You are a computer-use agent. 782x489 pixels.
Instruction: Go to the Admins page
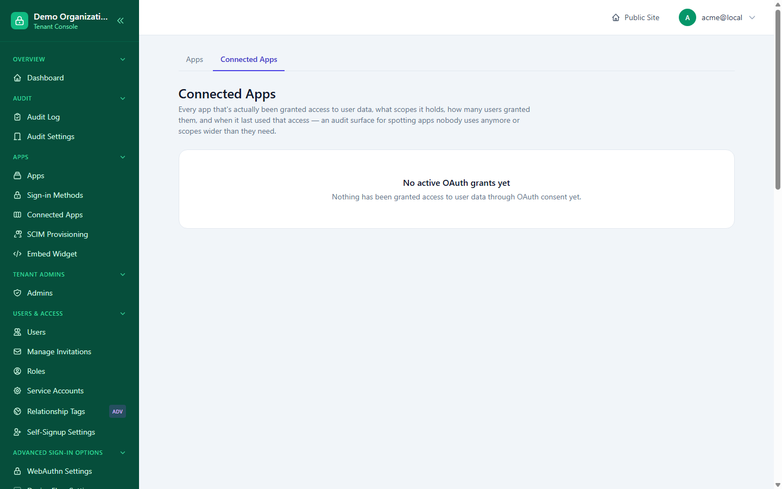[70, 293]
